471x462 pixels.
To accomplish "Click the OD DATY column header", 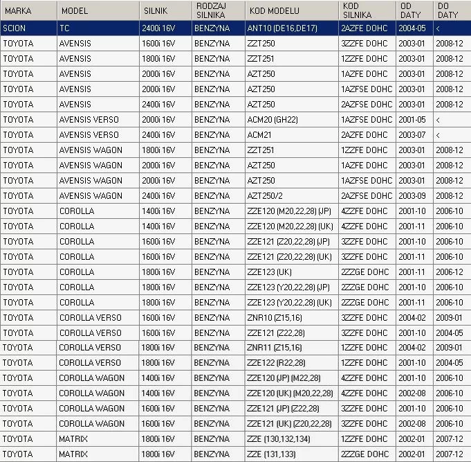I will (414, 10).
